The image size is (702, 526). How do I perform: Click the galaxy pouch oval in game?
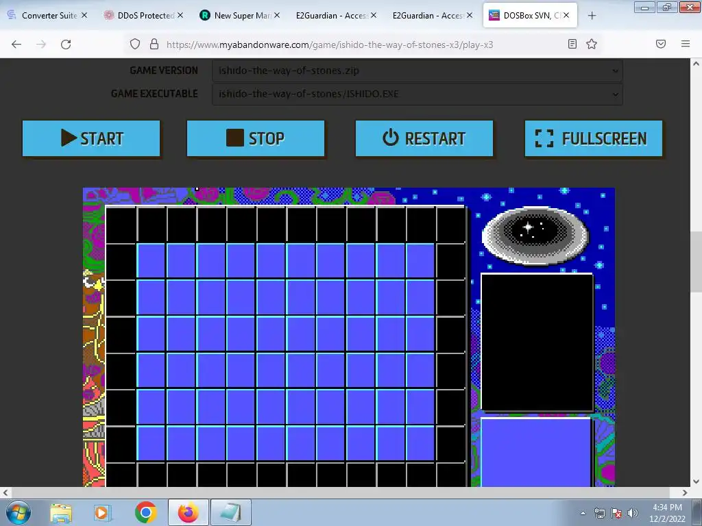(x=535, y=236)
